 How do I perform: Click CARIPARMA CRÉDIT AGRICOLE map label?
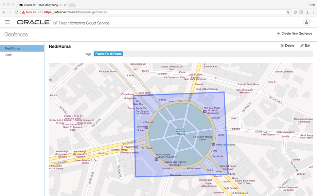tap(175, 164)
